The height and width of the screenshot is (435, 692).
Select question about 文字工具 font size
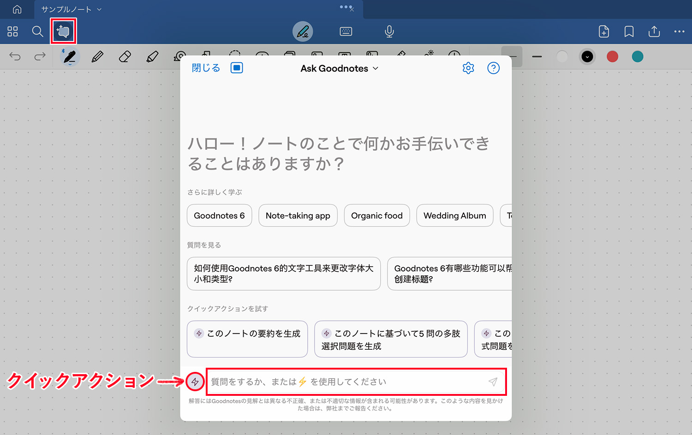[x=284, y=274]
